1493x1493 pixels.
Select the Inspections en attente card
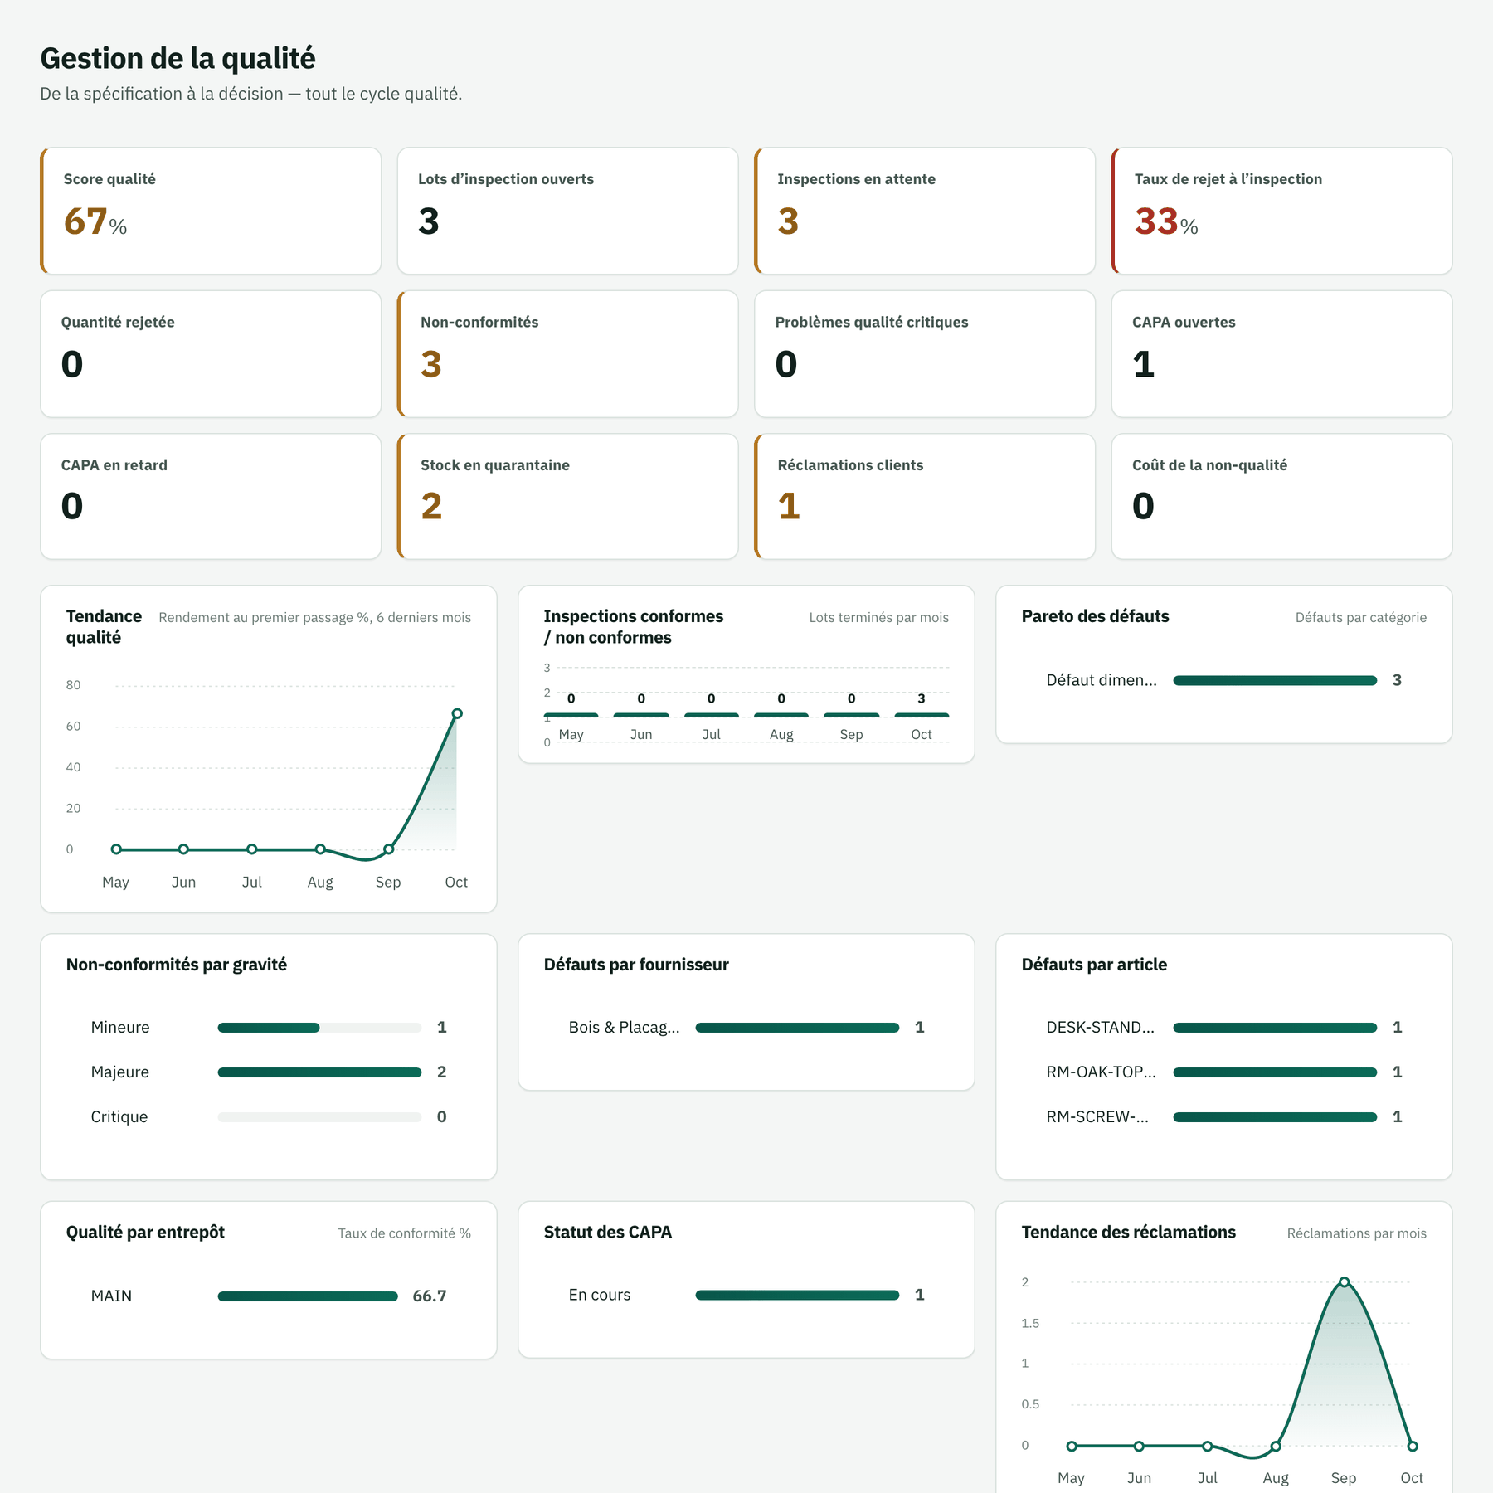(x=925, y=211)
